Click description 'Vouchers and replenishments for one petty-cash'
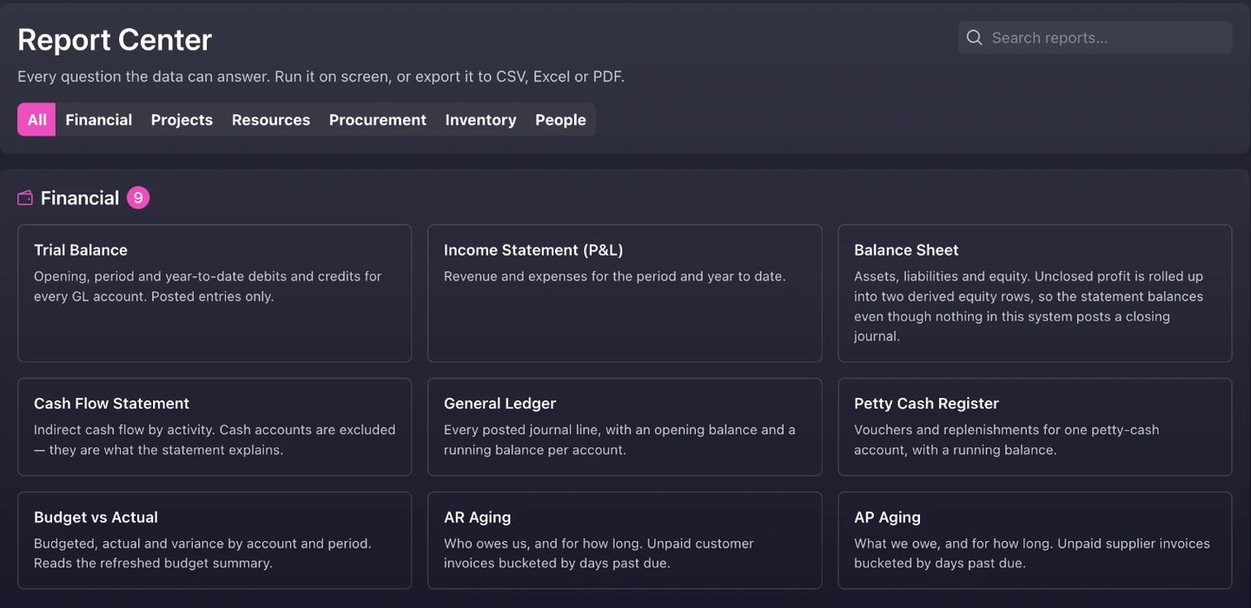 [x=1007, y=429]
